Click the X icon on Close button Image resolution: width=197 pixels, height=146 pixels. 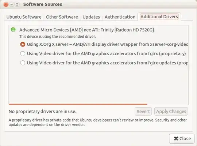pos(176,139)
